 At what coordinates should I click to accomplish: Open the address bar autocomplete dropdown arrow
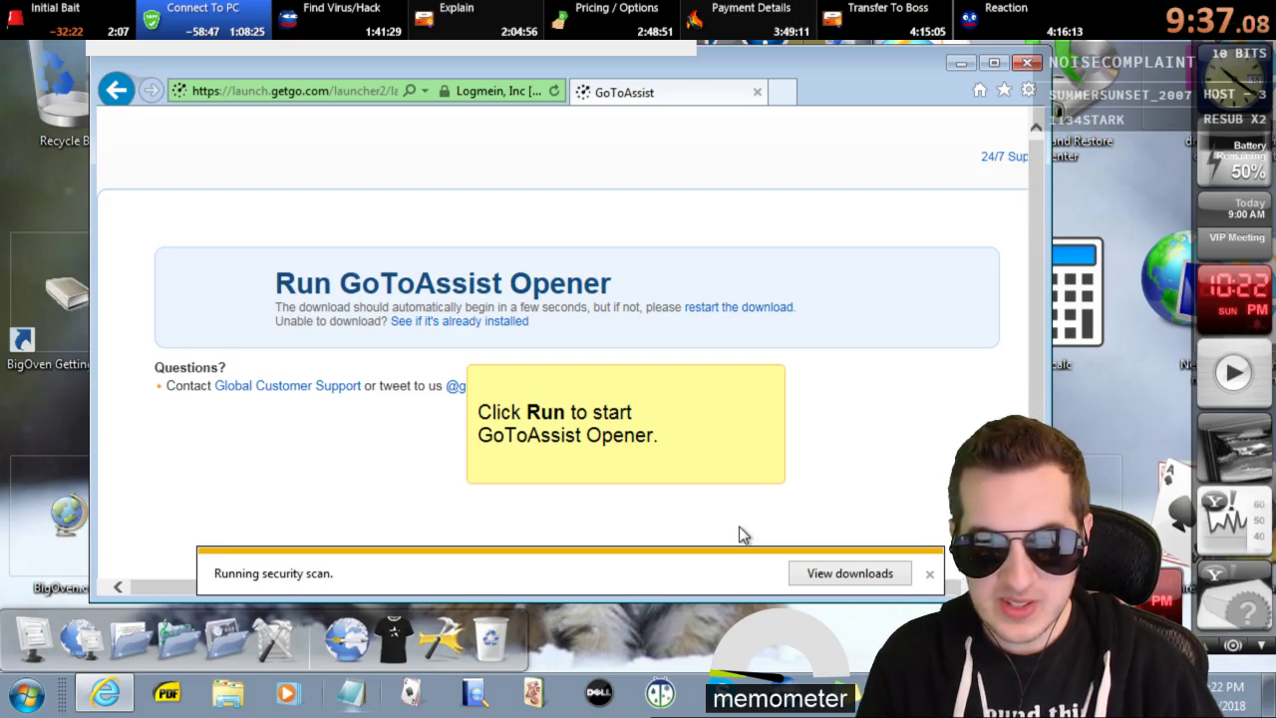click(425, 91)
